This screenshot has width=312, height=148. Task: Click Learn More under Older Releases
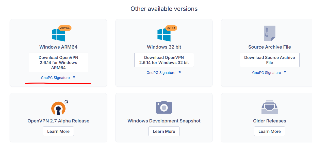click(x=269, y=131)
